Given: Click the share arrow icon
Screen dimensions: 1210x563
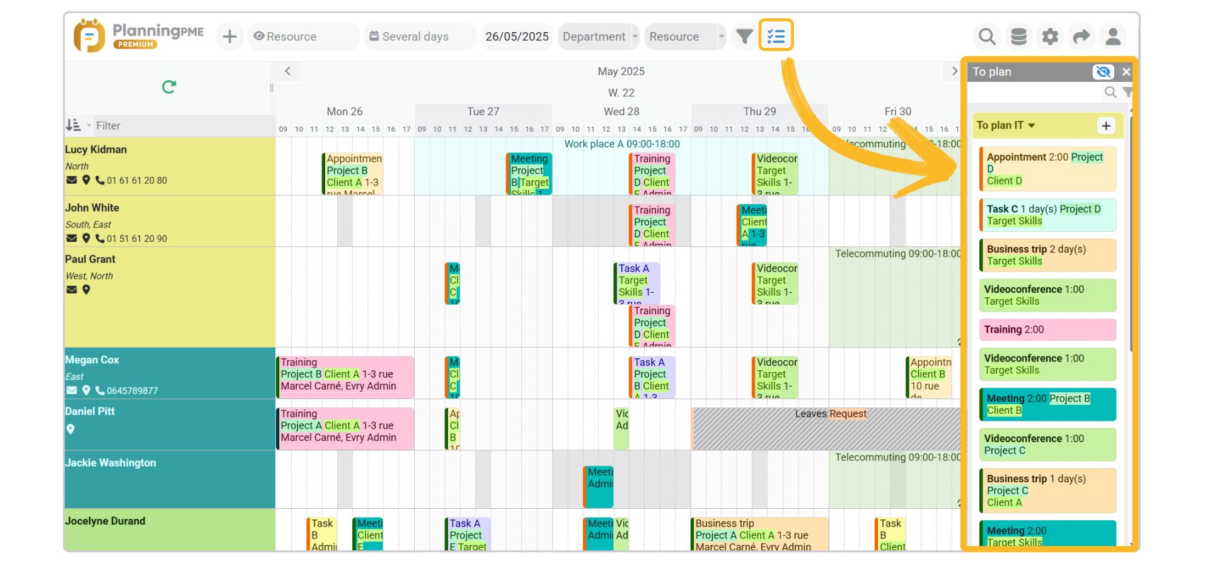Looking at the screenshot, I should [x=1082, y=36].
